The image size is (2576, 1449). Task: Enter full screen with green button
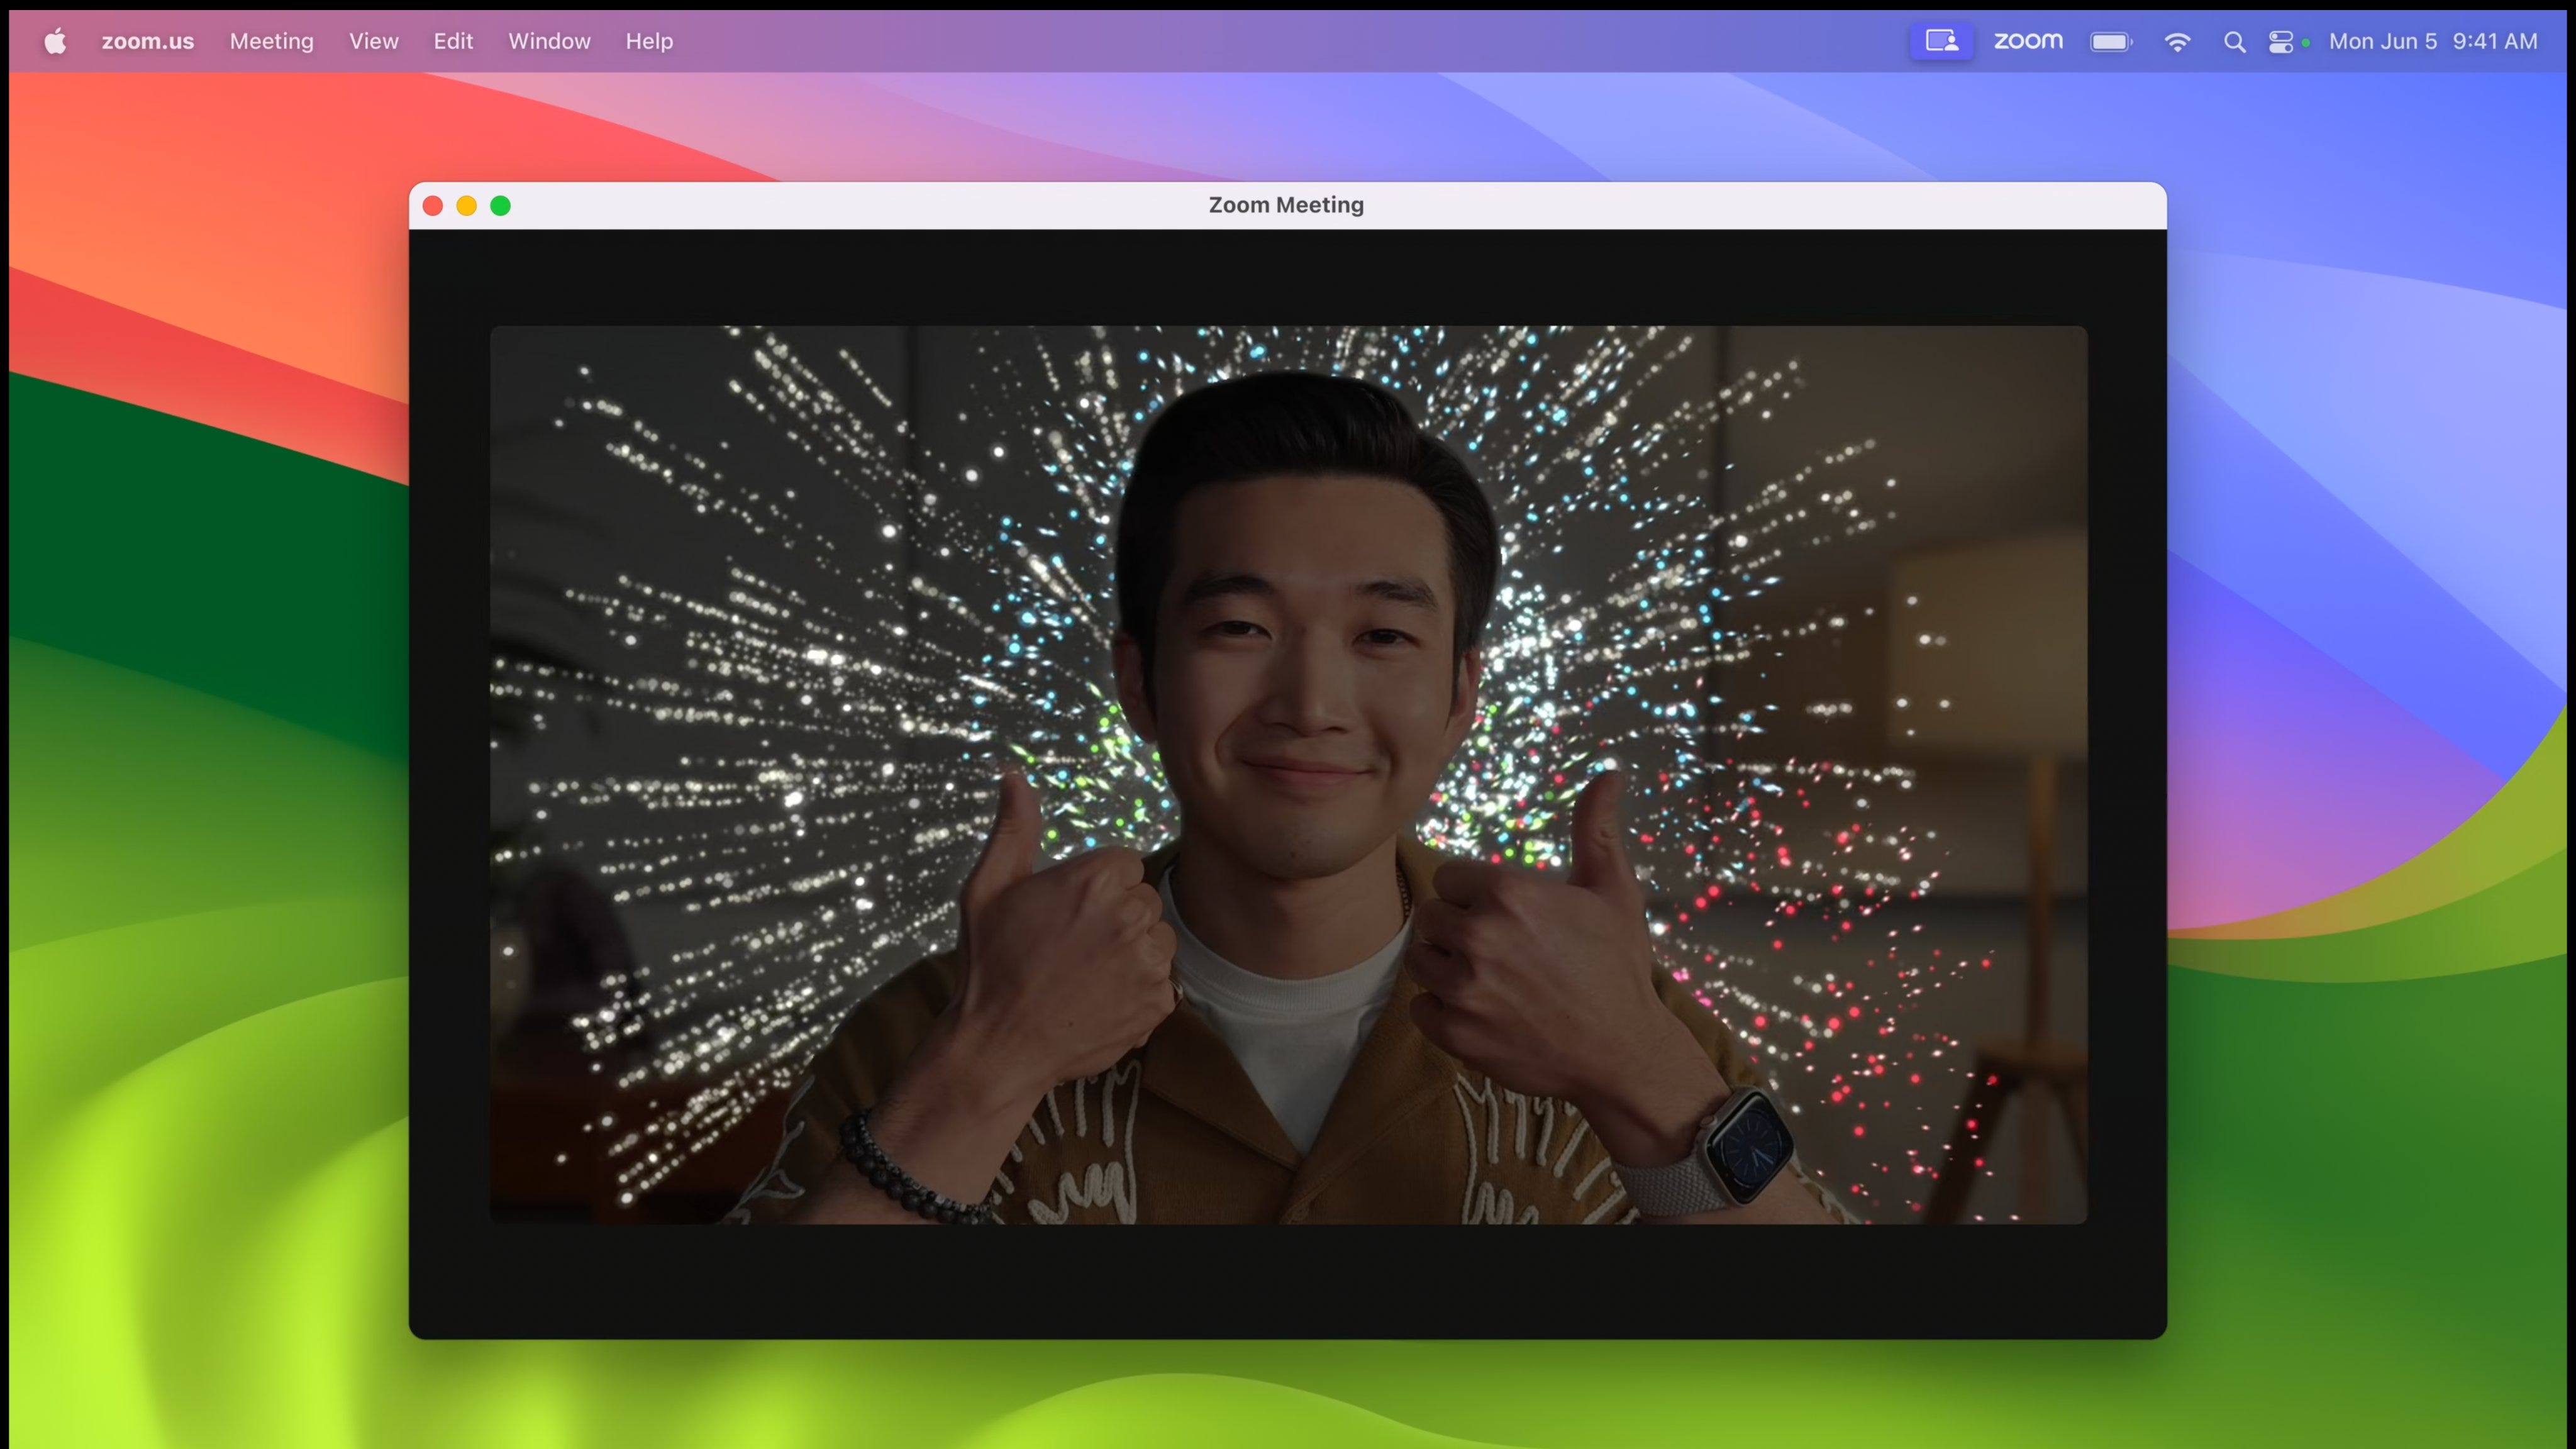(500, 205)
